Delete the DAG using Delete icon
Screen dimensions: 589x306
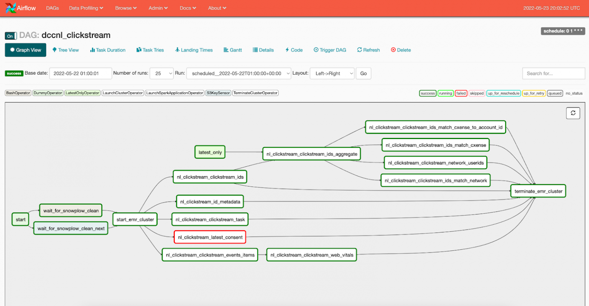pos(393,50)
